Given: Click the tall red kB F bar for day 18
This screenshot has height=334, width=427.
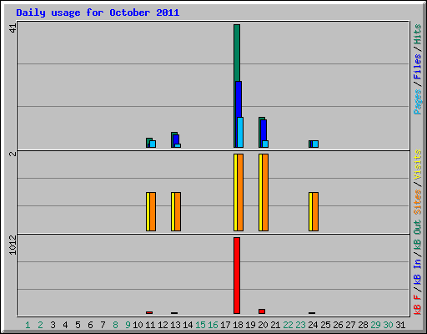Looking at the screenshot, I should coord(237,276).
